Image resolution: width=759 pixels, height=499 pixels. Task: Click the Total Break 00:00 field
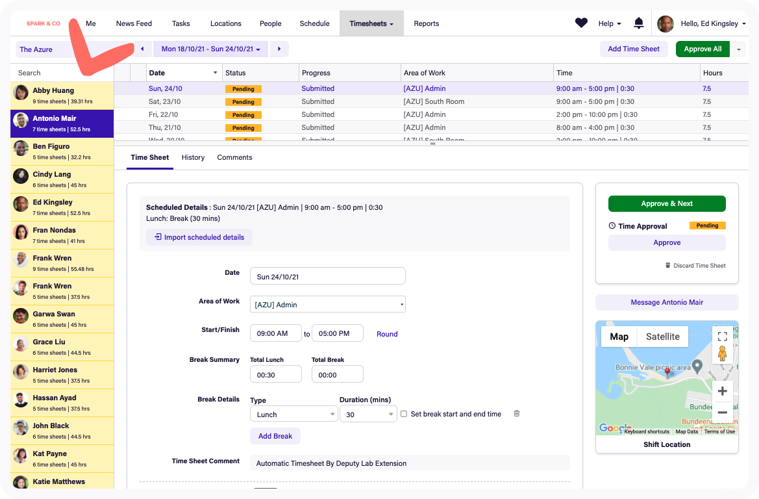click(x=338, y=374)
